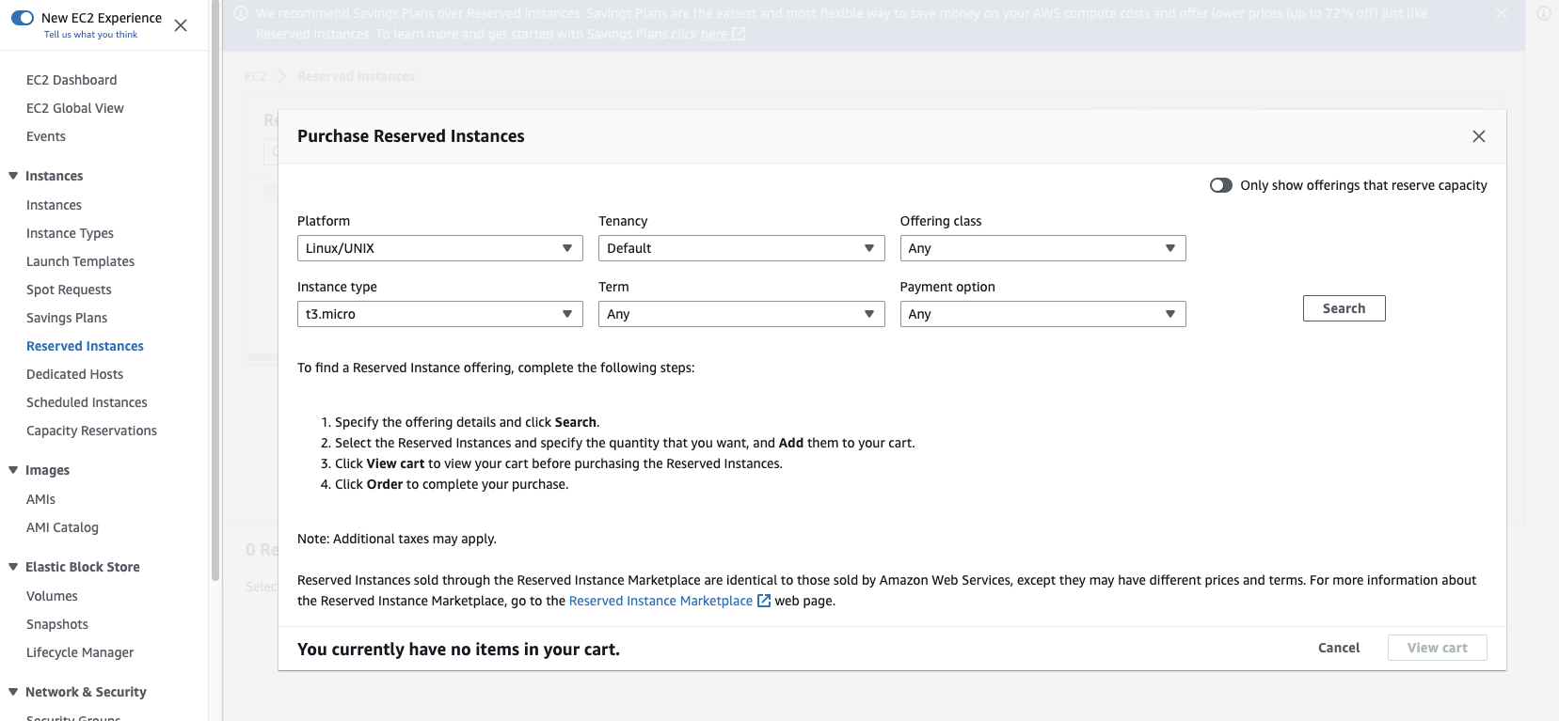Click the Search button
Viewport: 1559px width, 721px height.
point(1344,308)
